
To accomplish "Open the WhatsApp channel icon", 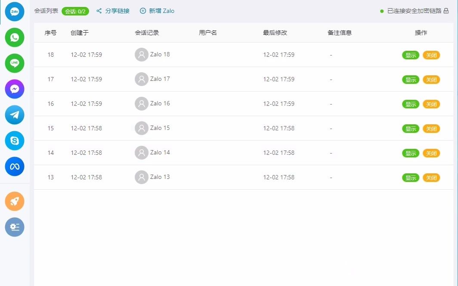I will click(14, 37).
